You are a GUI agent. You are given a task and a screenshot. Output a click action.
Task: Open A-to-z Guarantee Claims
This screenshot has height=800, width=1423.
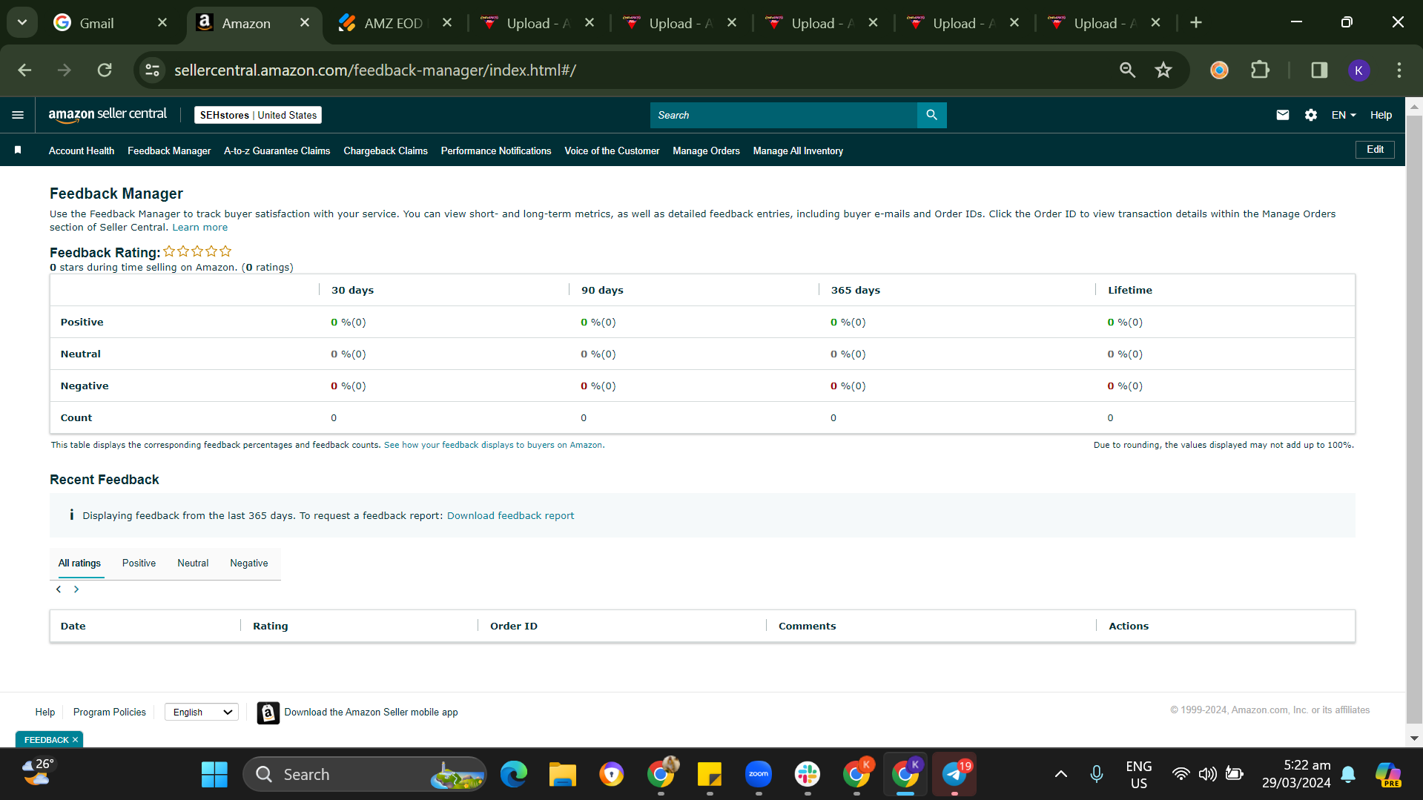(x=277, y=151)
